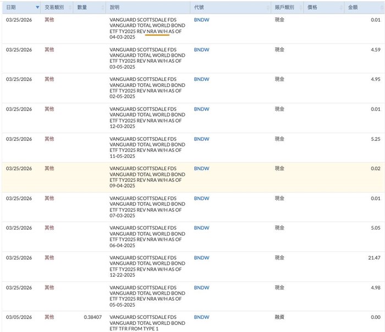Sort by the 日期 column sort arrow
The width and height of the screenshot is (385, 332).
pyautogui.click(x=37, y=8)
